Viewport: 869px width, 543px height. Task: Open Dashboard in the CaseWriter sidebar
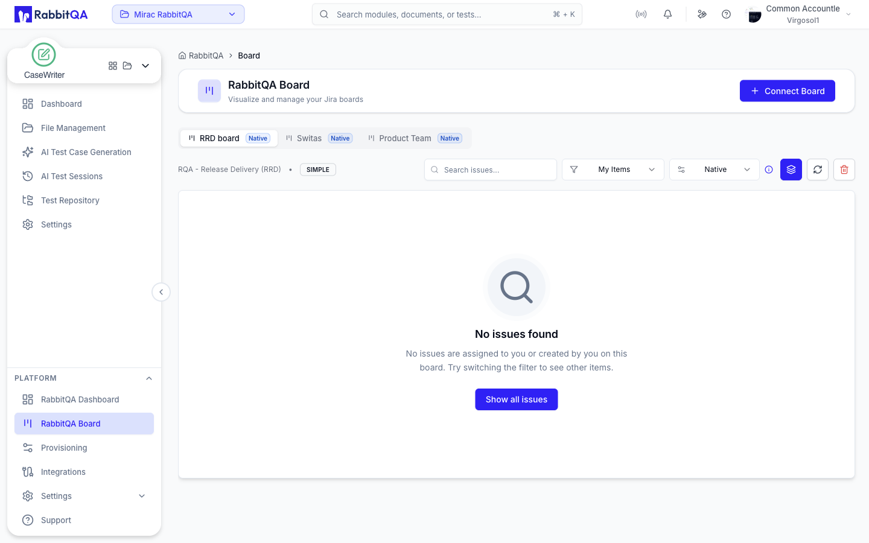84,104
